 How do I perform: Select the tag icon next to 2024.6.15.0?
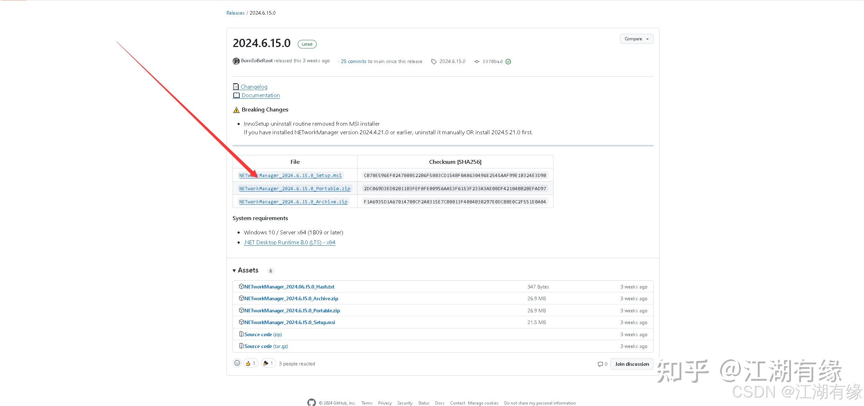coord(434,61)
